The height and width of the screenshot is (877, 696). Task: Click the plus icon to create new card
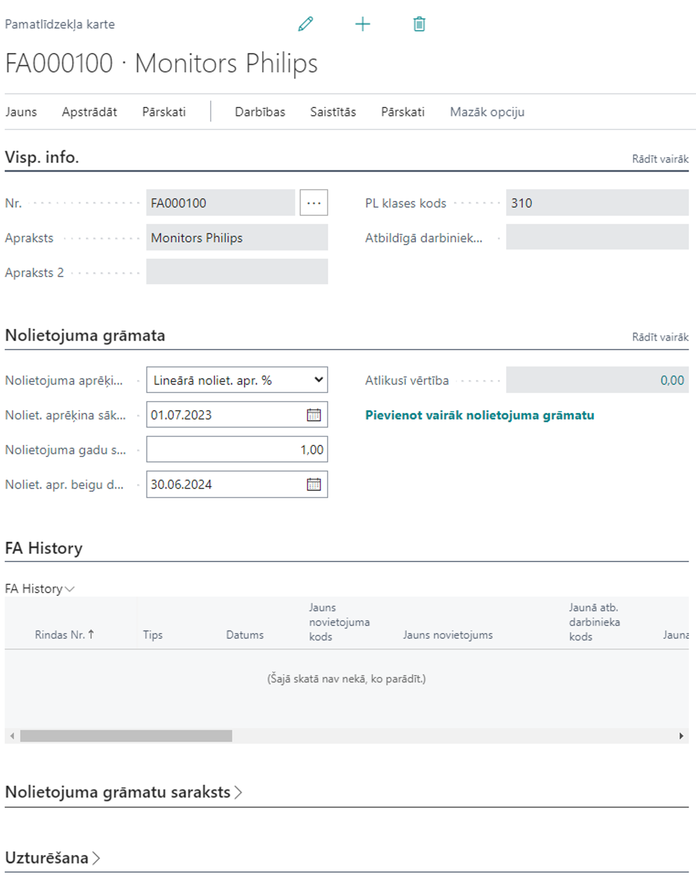[x=362, y=24]
